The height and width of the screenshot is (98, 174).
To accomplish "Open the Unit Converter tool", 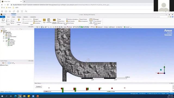I will pos(70,21).
